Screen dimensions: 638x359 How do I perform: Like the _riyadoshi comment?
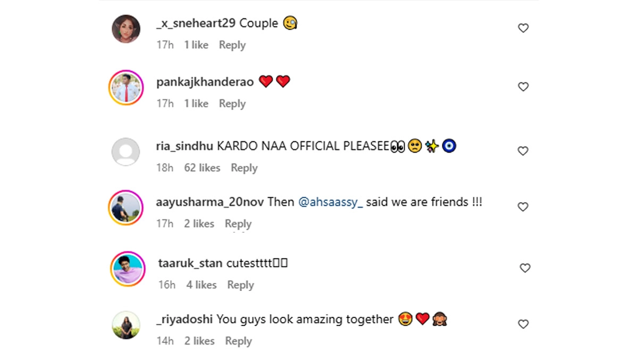[x=523, y=324]
